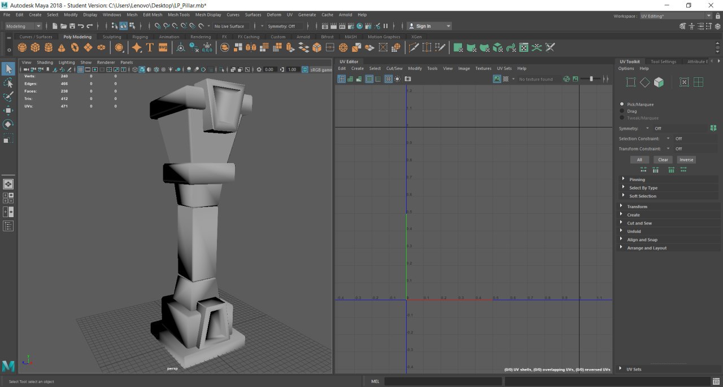Screen dimensions: 723x387
Task: Open the Mesh Tools menu
Action: click(x=178, y=15)
